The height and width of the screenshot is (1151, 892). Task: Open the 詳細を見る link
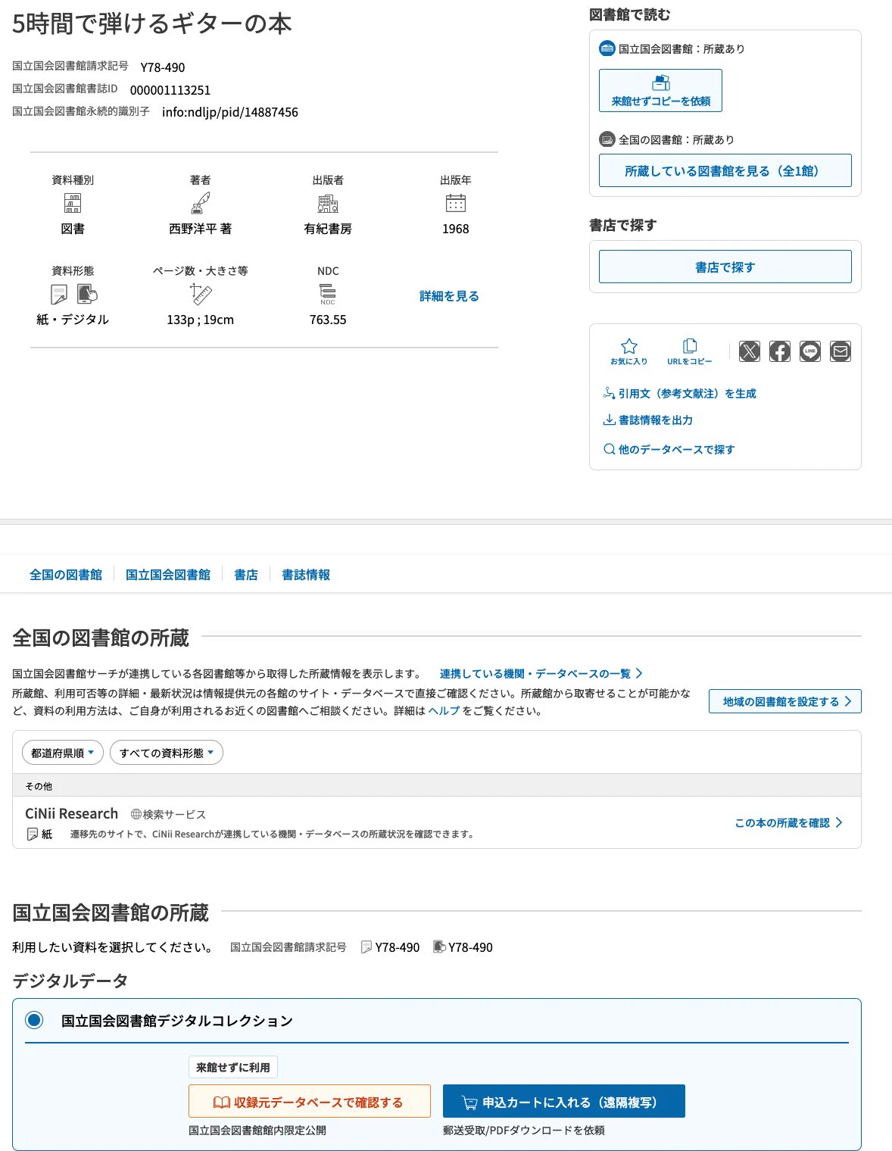pos(449,296)
